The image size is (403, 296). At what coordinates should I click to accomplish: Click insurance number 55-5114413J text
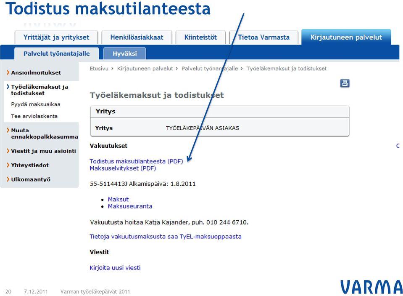[108, 184]
